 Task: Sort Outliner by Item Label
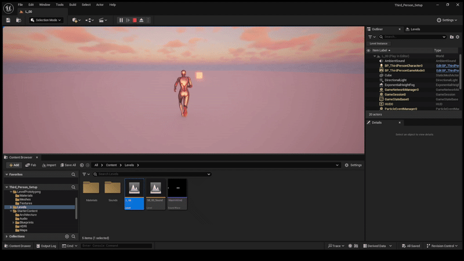click(x=381, y=50)
